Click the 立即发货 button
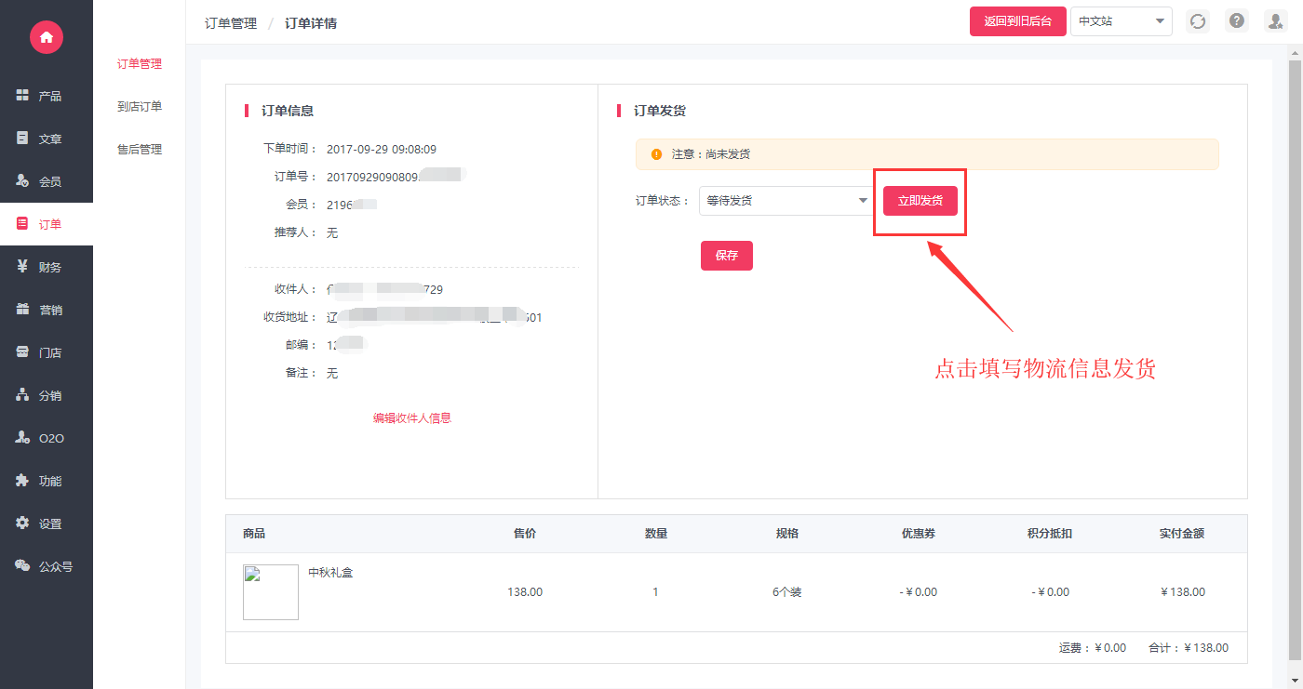 click(x=920, y=201)
